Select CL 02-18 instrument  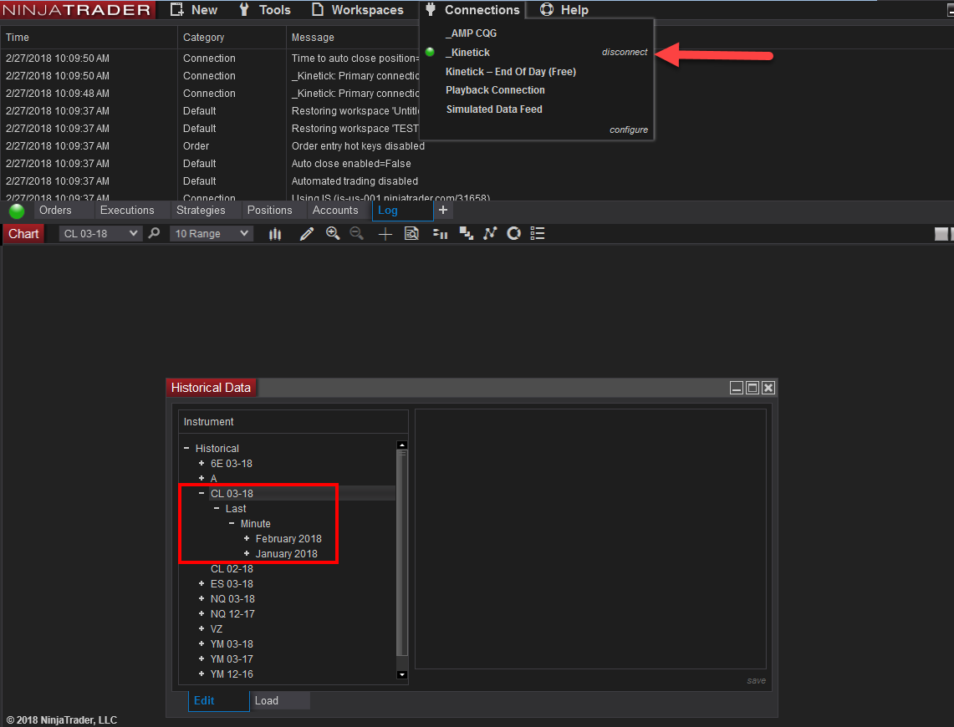(232, 569)
